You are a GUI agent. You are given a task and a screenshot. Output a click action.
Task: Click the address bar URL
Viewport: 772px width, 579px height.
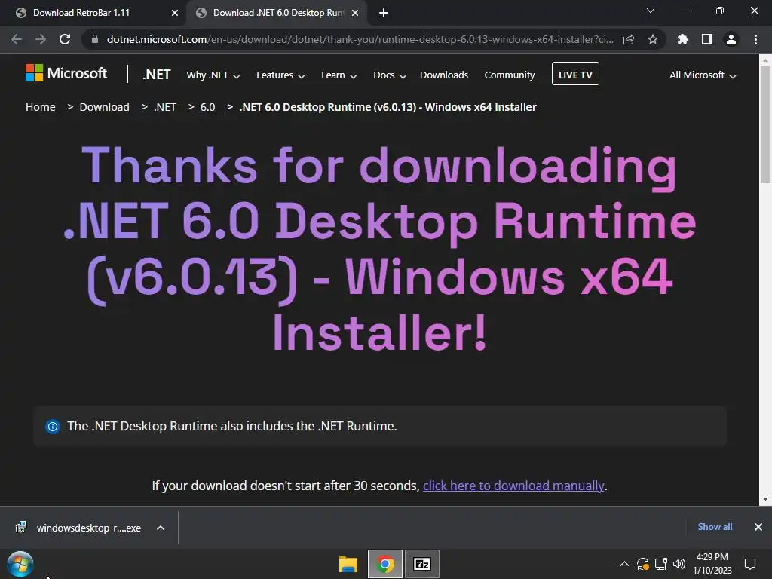[x=360, y=39]
